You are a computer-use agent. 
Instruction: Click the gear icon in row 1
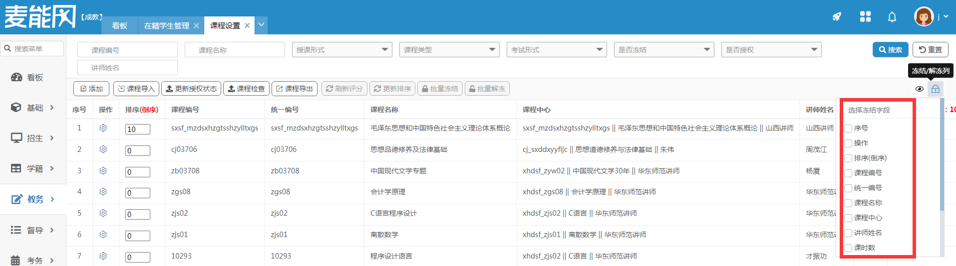tap(103, 128)
